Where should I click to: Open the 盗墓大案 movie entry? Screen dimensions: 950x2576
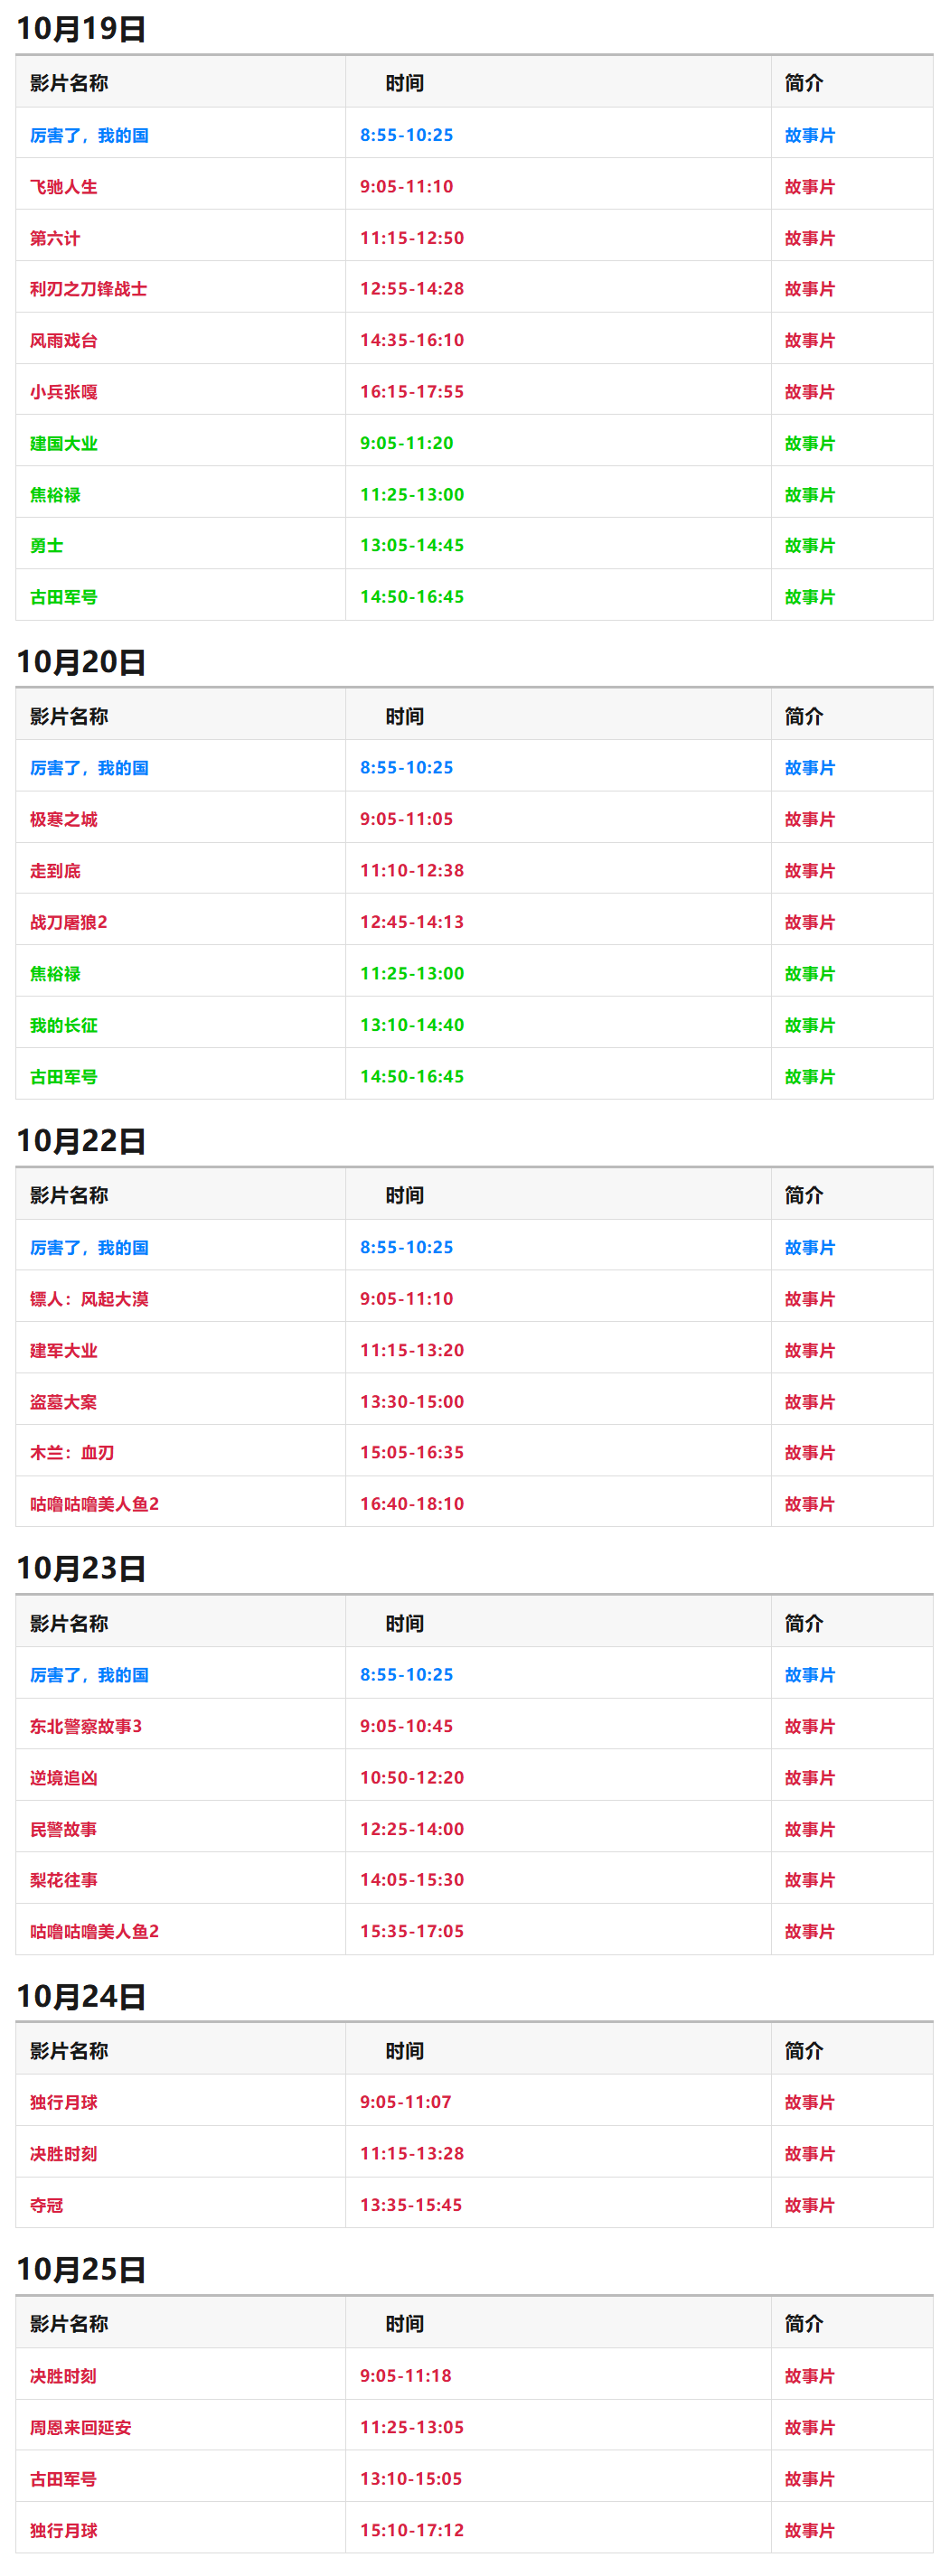64,1402
